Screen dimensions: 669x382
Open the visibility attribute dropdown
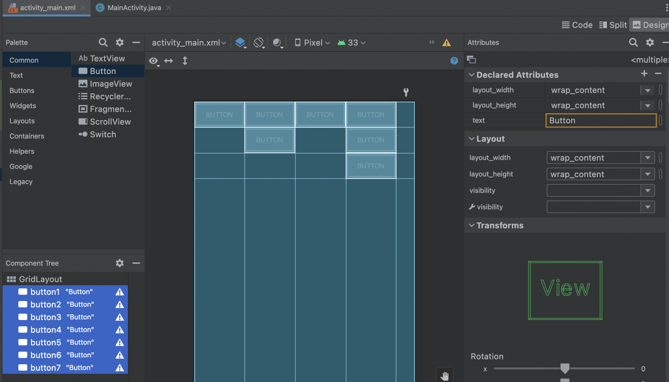(x=648, y=190)
